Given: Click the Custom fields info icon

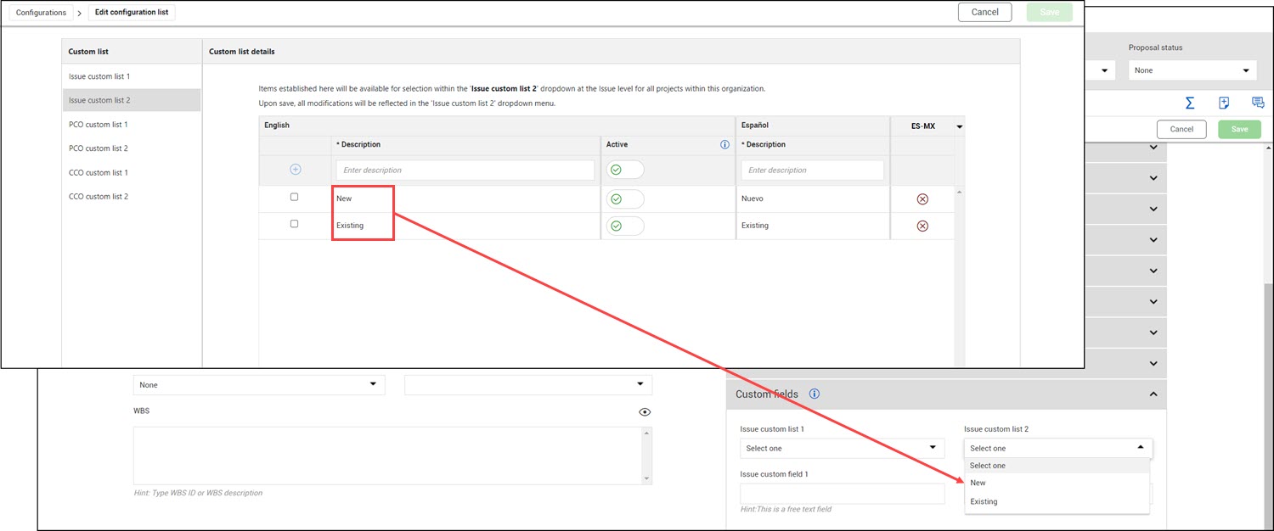Looking at the screenshot, I should (815, 394).
